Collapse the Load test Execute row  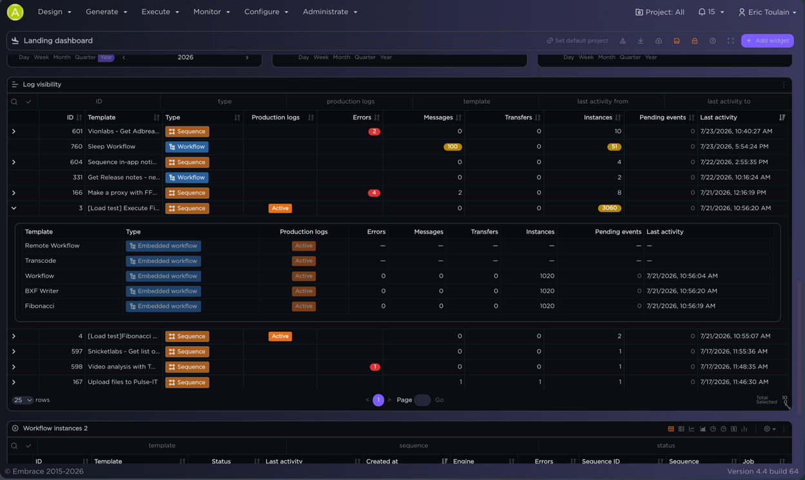point(14,208)
